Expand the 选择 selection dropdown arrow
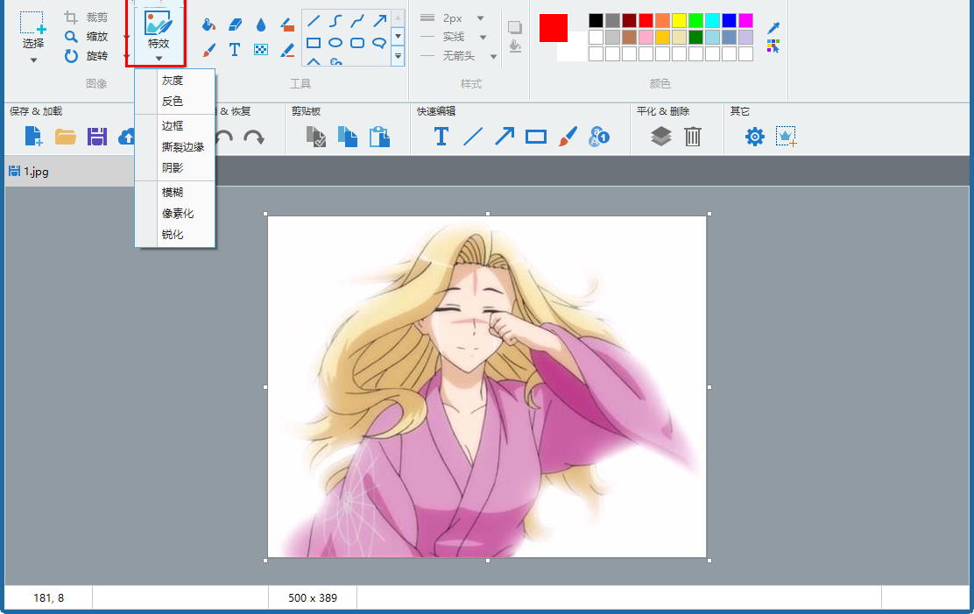 33,60
